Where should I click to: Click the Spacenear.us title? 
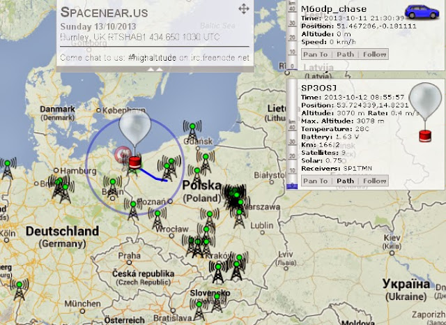[x=104, y=13]
